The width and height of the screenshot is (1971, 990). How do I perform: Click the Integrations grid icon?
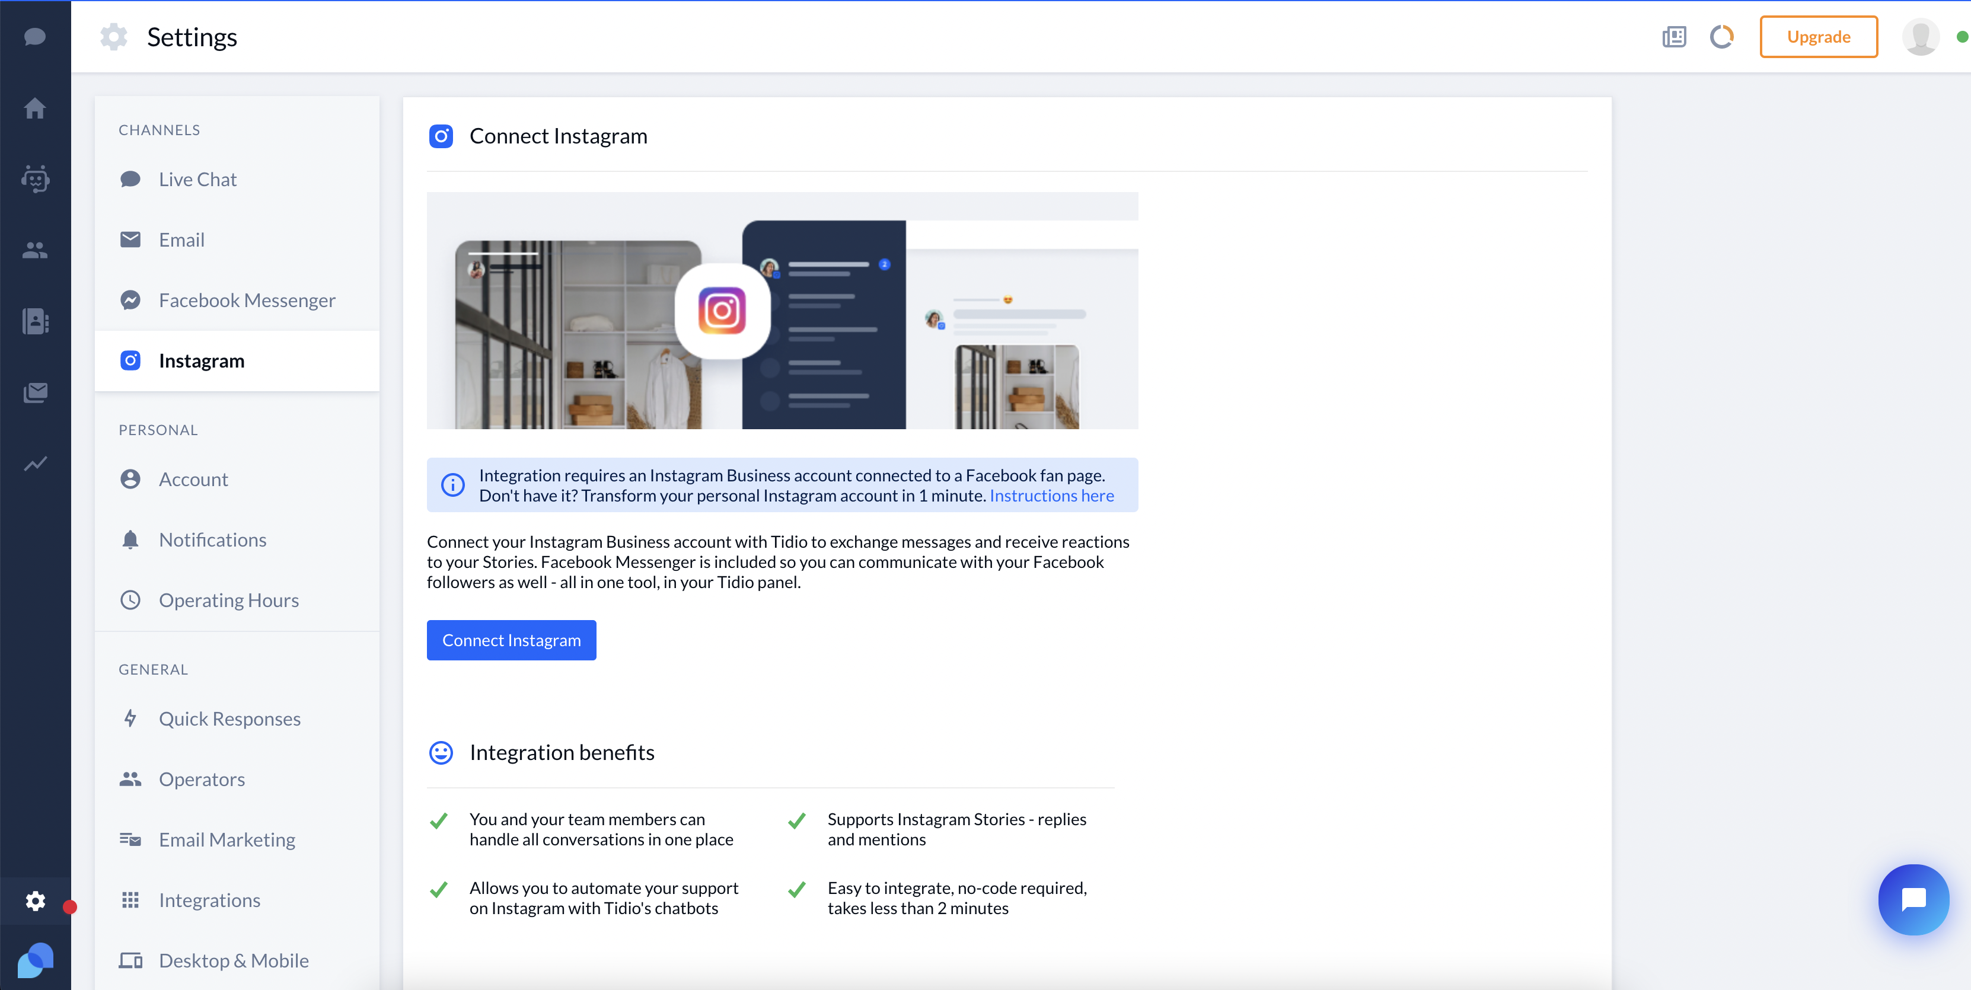point(130,900)
